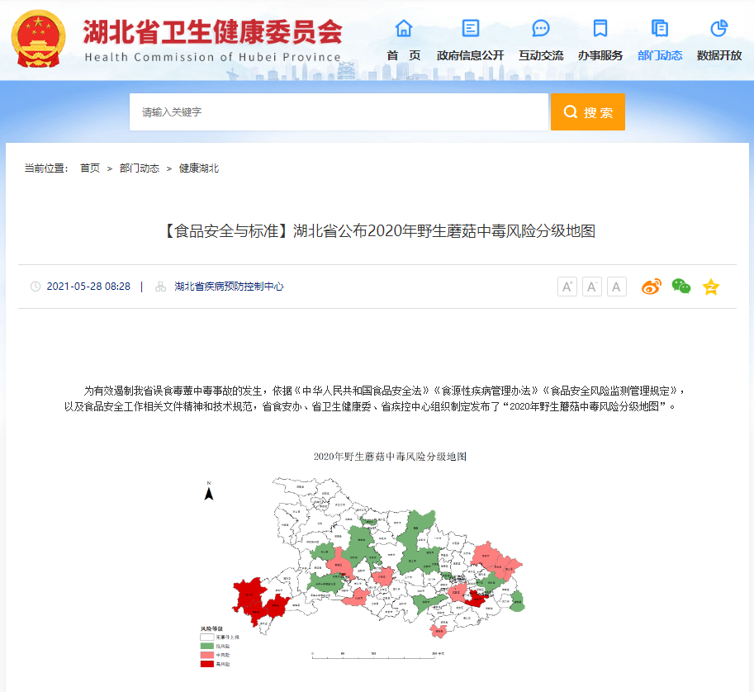Click the home icon above 首页
The width and height of the screenshot is (754, 692).
[x=402, y=28]
